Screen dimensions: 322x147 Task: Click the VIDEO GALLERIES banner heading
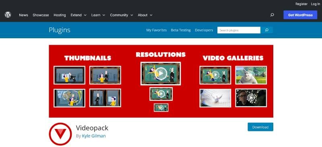tap(233, 58)
